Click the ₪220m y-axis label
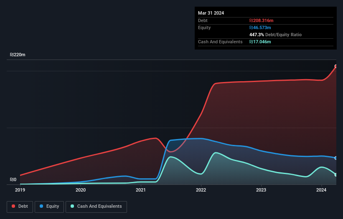Screen dimensions: 343x219 click(x=18, y=55)
